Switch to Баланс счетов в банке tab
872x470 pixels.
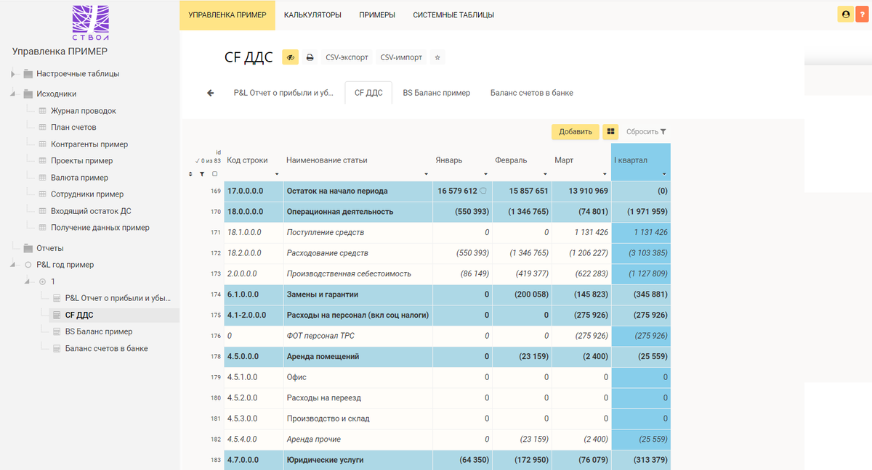(531, 93)
